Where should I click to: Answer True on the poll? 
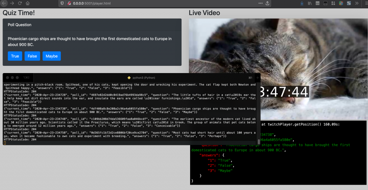[15, 56]
